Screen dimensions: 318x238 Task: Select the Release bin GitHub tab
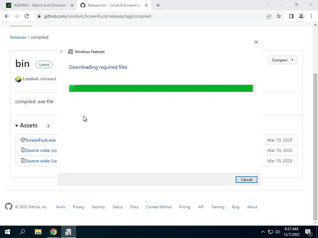click(x=114, y=5)
